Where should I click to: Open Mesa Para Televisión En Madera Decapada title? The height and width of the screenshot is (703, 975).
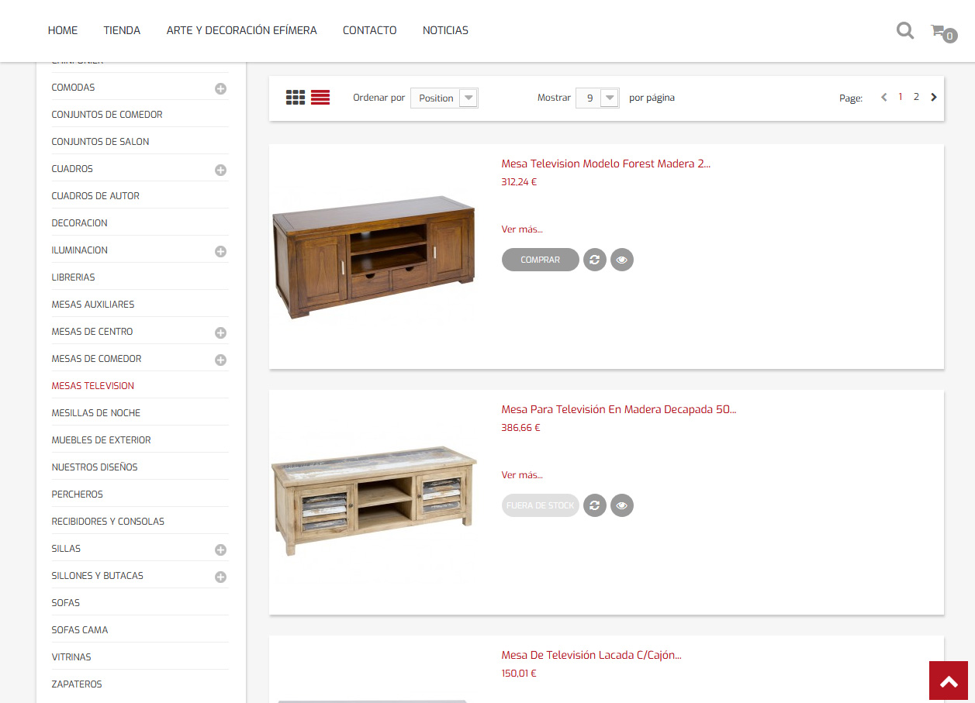click(619, 409)
